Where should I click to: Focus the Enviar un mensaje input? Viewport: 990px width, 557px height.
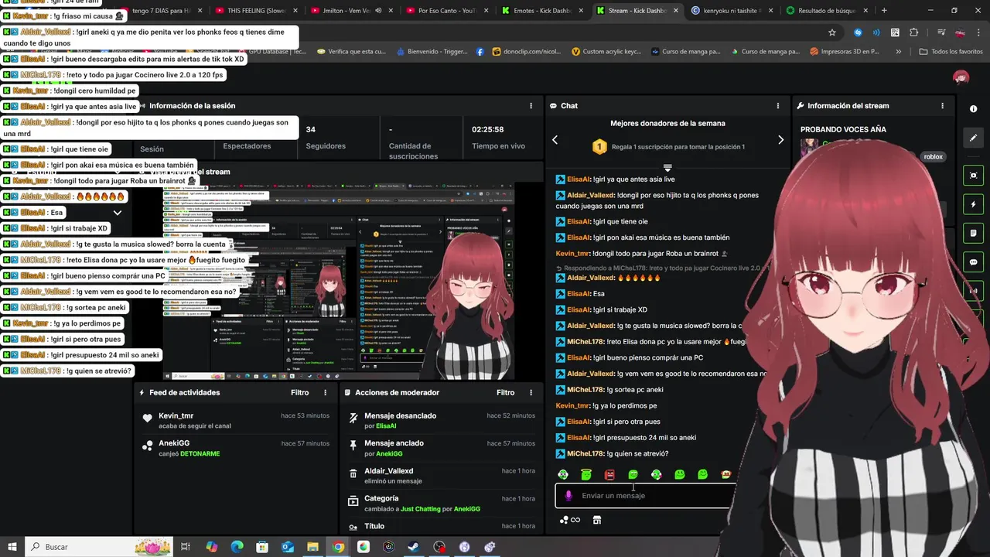pos(644,496)
